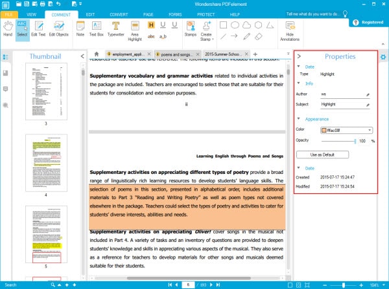Collapse the Appearance section

click(299, 119)
